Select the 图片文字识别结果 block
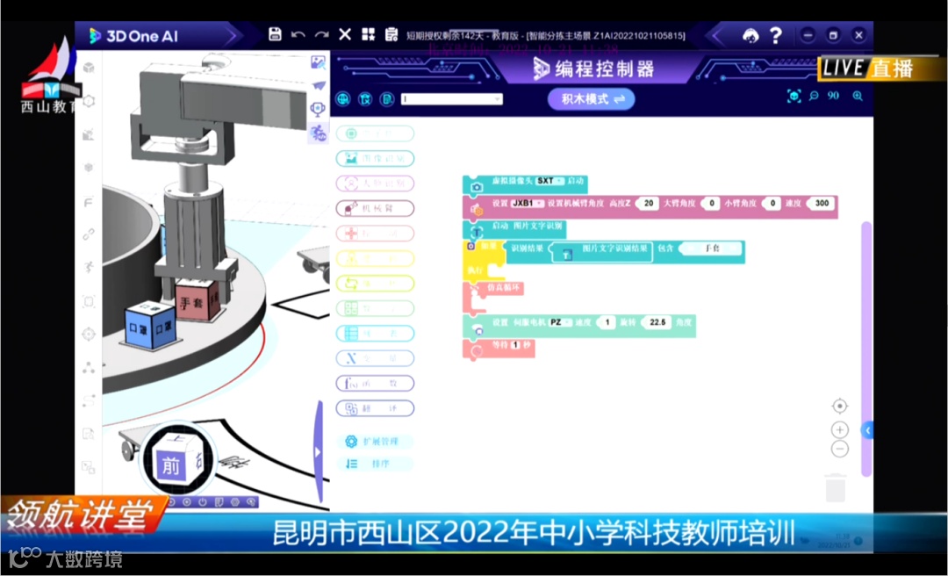 coord(602,252)
